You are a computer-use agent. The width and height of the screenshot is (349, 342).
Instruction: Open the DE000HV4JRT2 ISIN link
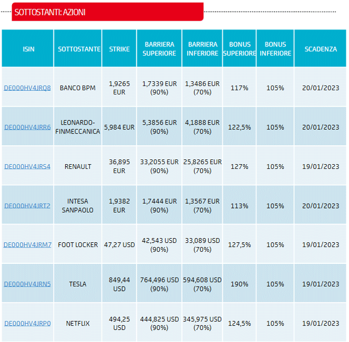[27, 206]
